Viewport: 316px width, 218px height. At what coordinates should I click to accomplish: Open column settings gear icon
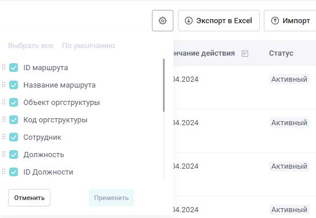tap(162, 20)
